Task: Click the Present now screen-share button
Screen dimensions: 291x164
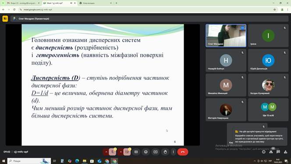Action: pos(155,152)
